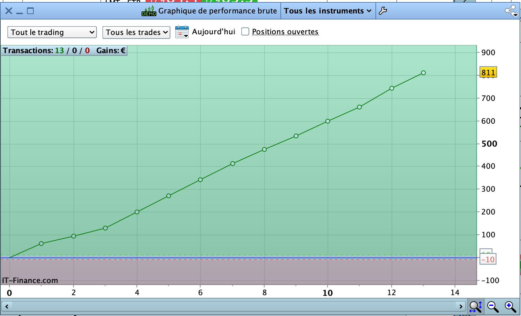Click the 500 y-axis label
Image resolution: width=521 pixels, height=316 pixels.
(x=489, y=144)
